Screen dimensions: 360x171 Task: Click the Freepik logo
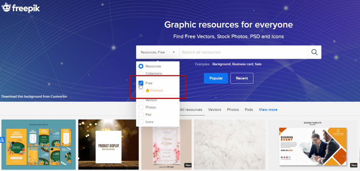click(x=20, y=7)
